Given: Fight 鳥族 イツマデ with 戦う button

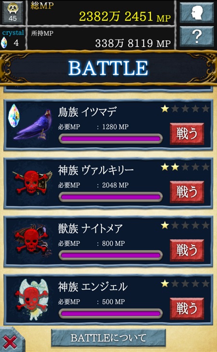Looking at the screenshot, I should 187,133.
